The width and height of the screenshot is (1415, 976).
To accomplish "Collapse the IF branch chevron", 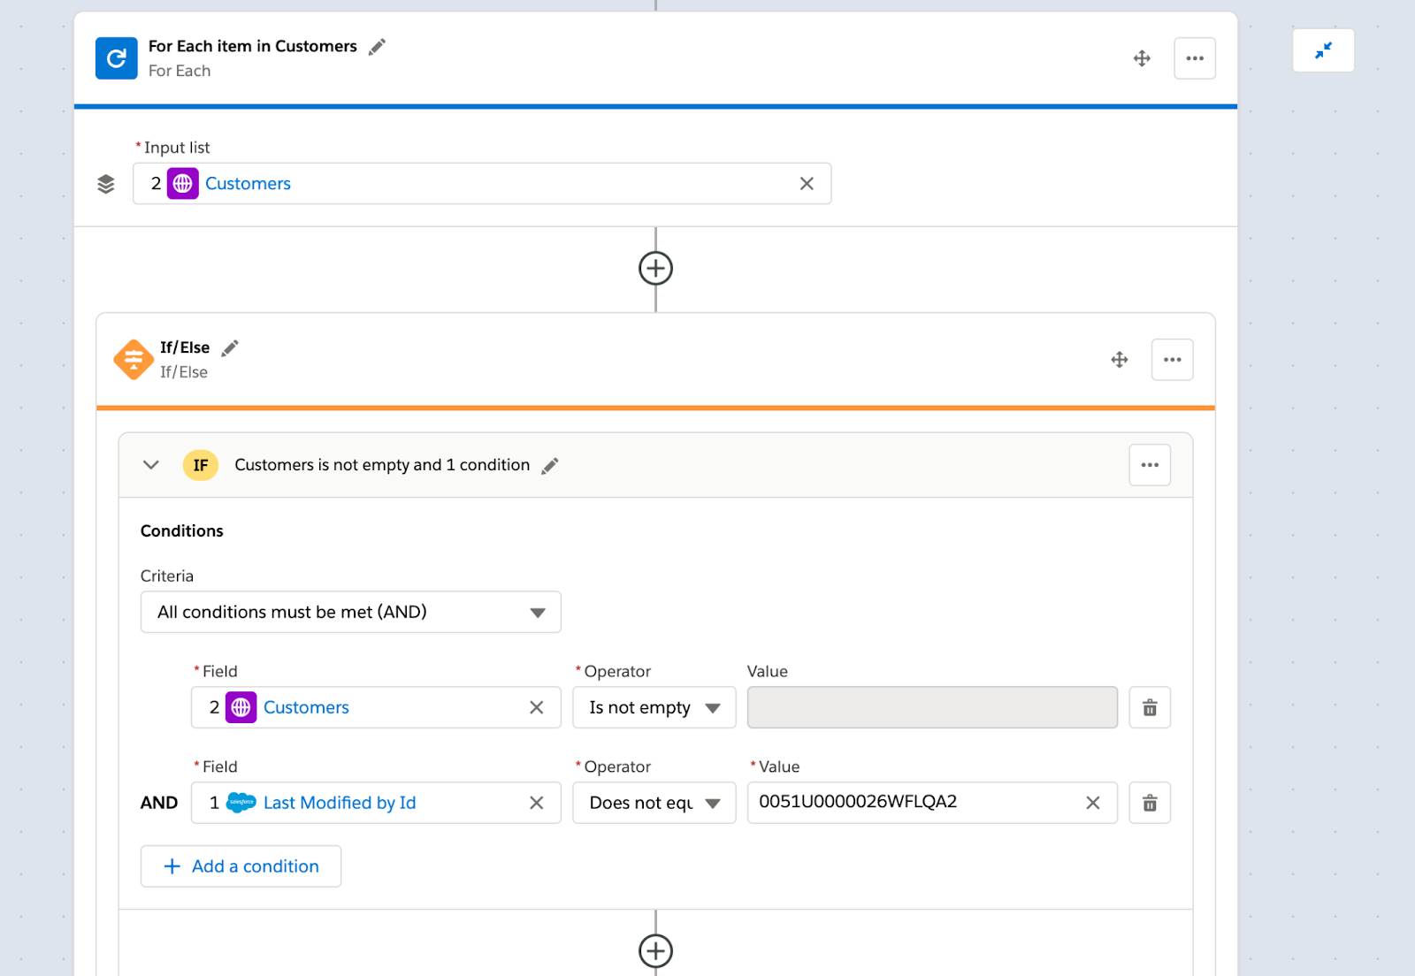I will [151, 465].
